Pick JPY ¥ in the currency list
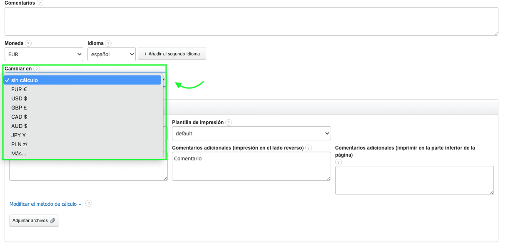The height and width of the screenshot is (252, 508). pos(19,135)
